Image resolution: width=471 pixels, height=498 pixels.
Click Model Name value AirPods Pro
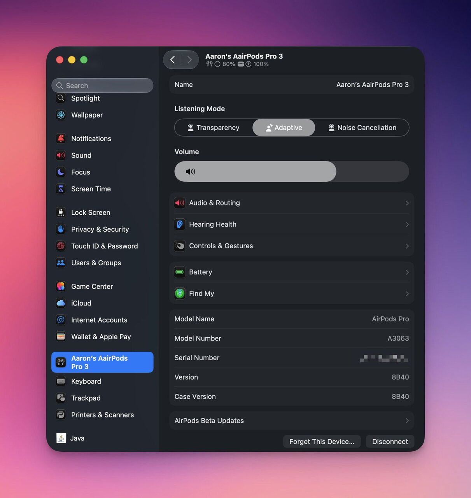pos(390,319)
